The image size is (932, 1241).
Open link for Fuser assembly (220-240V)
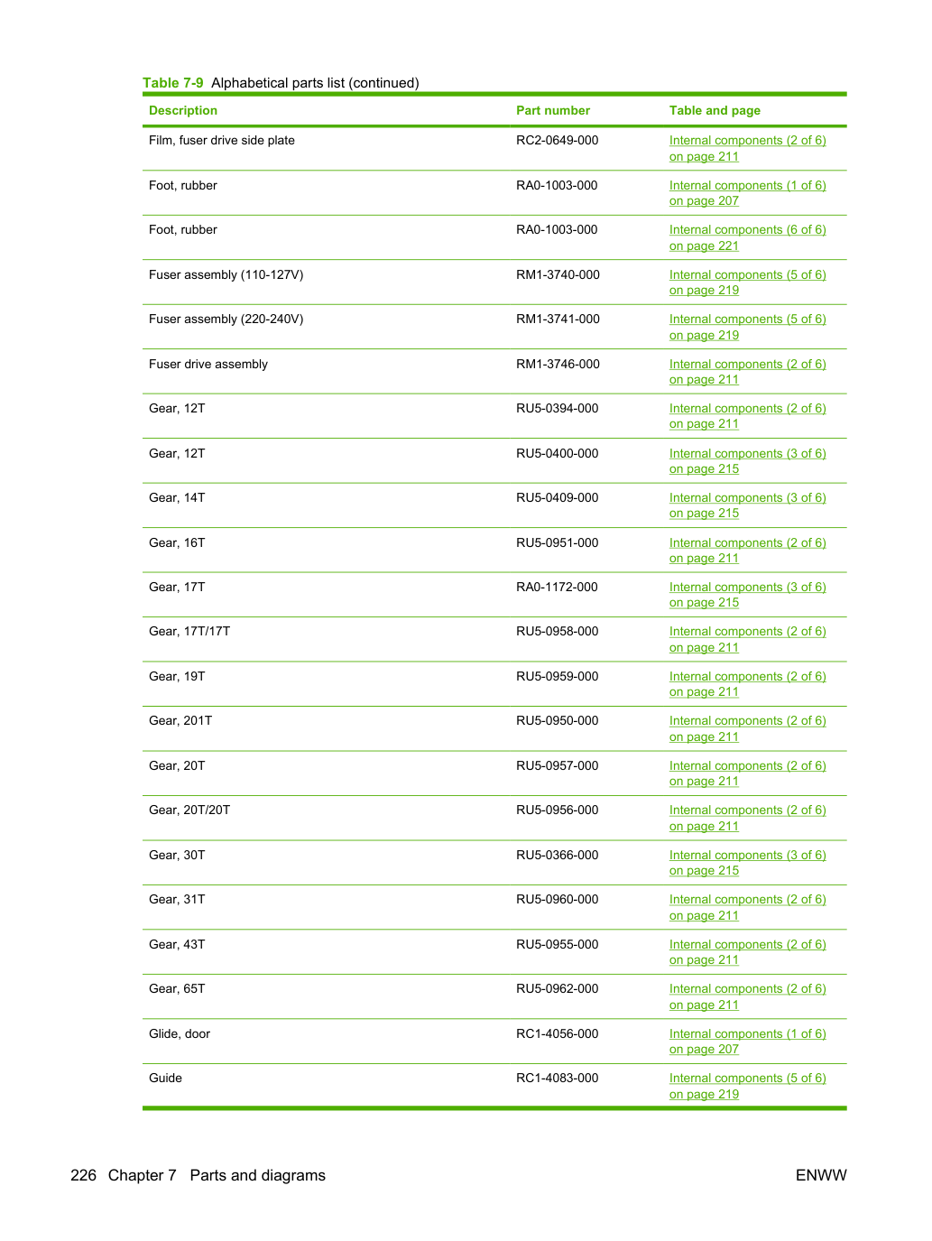747,327
